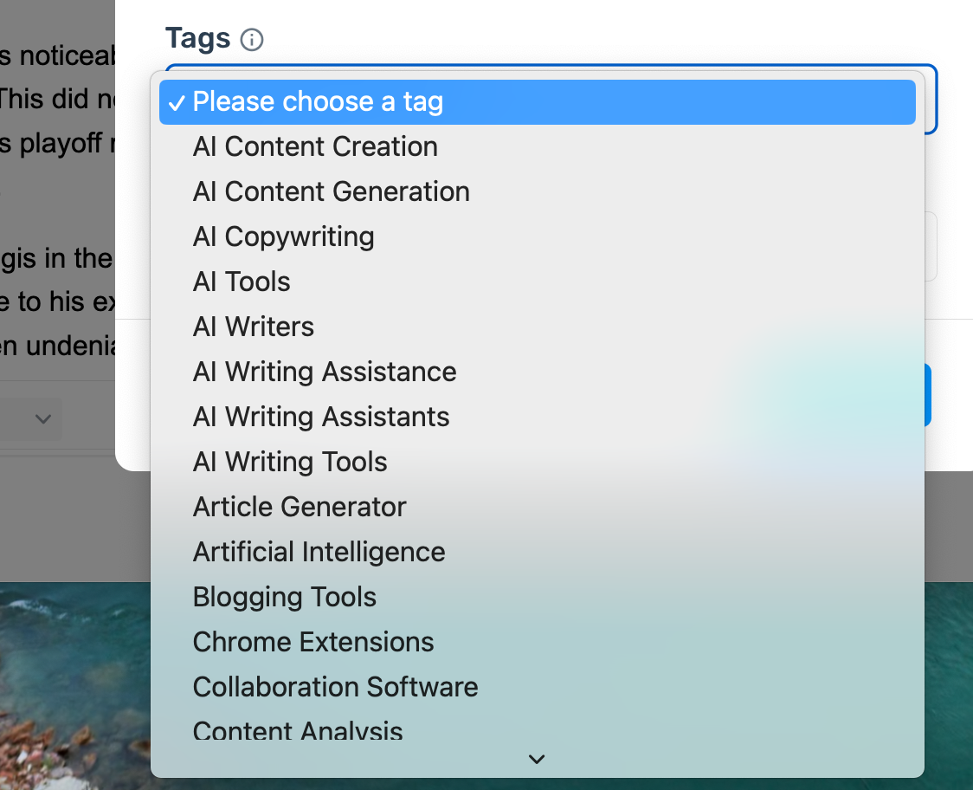Open the small dropdown beneath the article text
The width and height of the screenshot is (973, 790).
click(42, 419)
